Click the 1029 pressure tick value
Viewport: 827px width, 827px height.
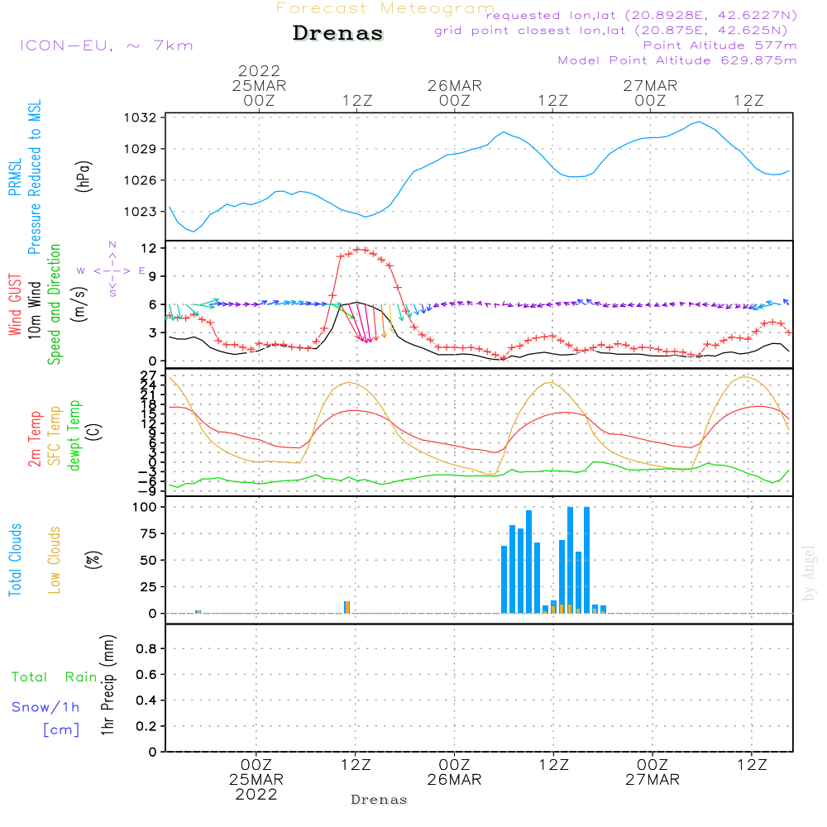[141, 149]
